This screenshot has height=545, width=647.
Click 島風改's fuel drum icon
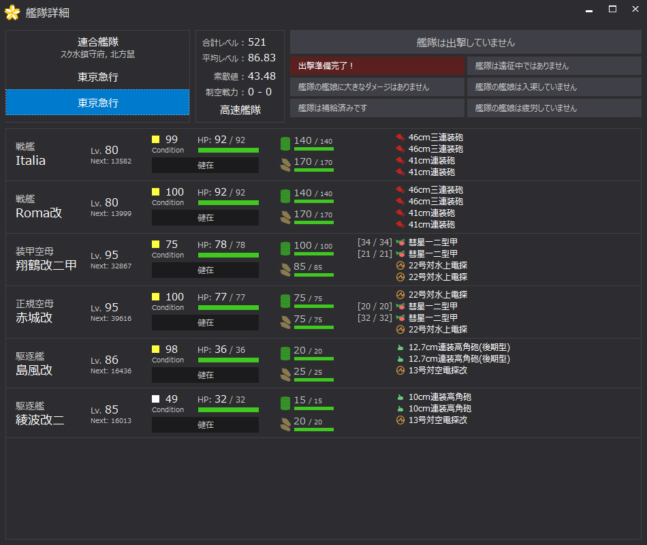pyautogui.click(x=285, y=354)
